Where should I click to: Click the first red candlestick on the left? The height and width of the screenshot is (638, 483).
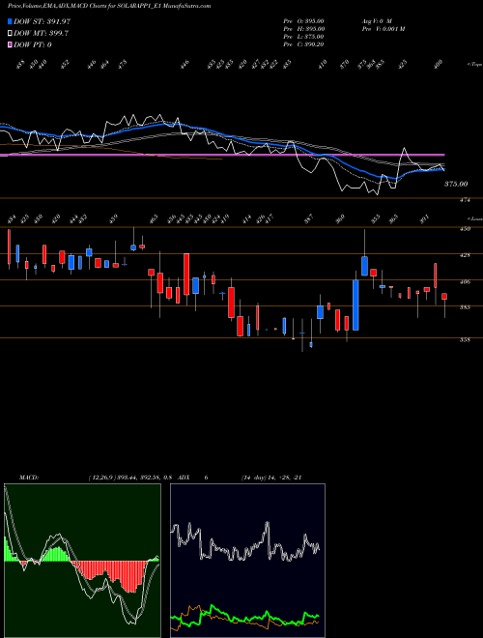[x=9, y=246]
